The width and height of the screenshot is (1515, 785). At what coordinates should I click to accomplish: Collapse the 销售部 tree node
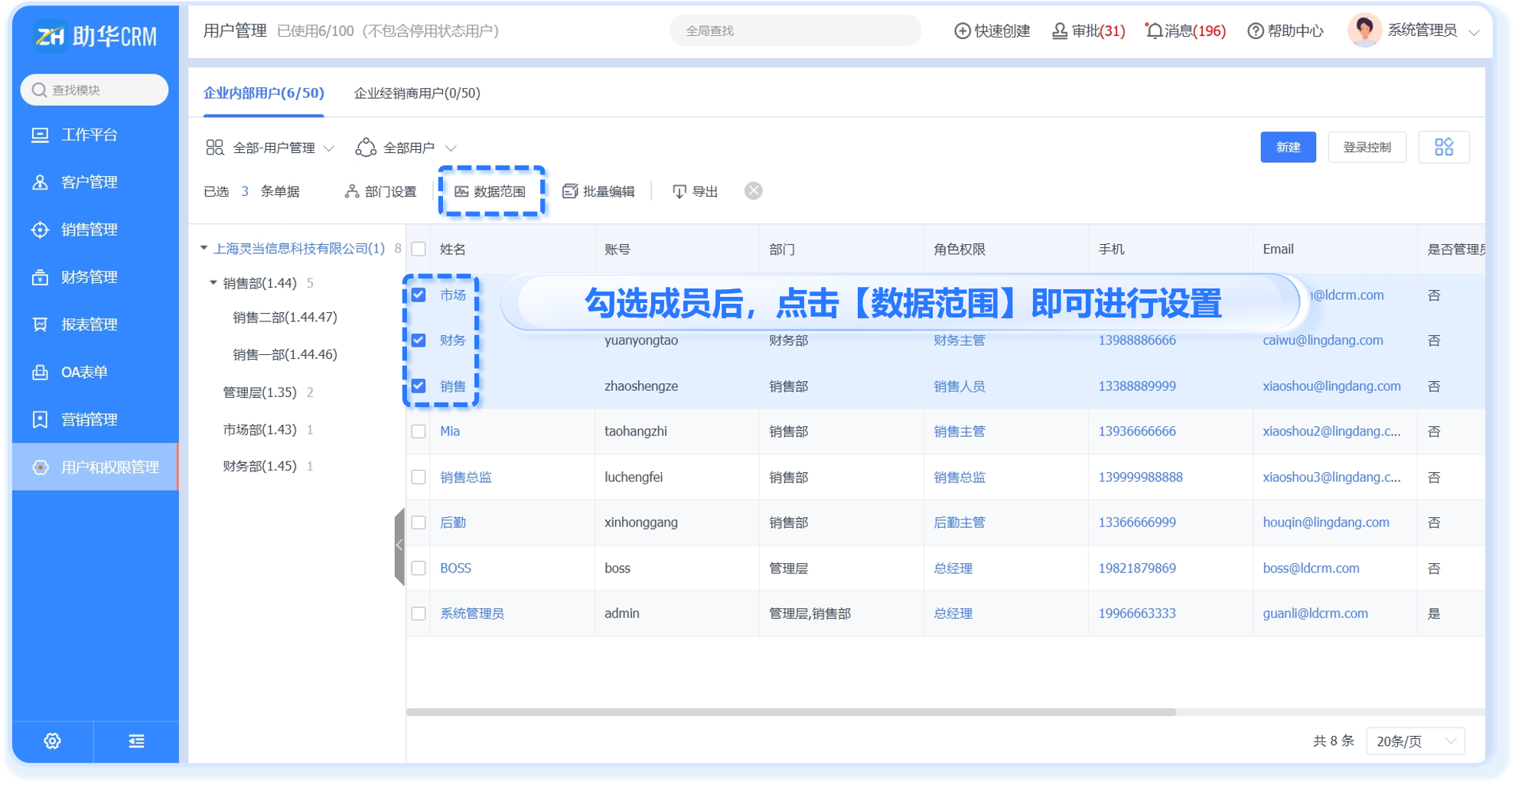point(213,283)
